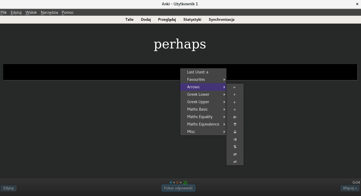Open the Więcej dropdown menu
The height and width of the screenshot is (196, 361).
349,188
